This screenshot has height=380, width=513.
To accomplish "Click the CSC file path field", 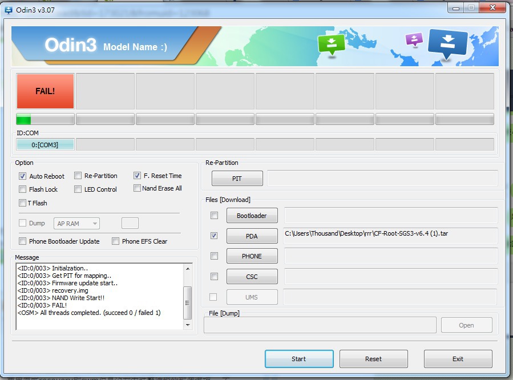I will click(391, 276).
